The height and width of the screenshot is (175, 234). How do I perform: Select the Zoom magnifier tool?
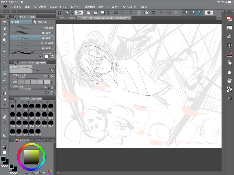[x=5, y=22]
